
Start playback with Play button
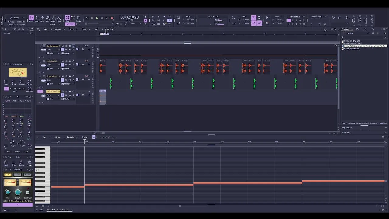pyautogui.click(x=97, y=18)
